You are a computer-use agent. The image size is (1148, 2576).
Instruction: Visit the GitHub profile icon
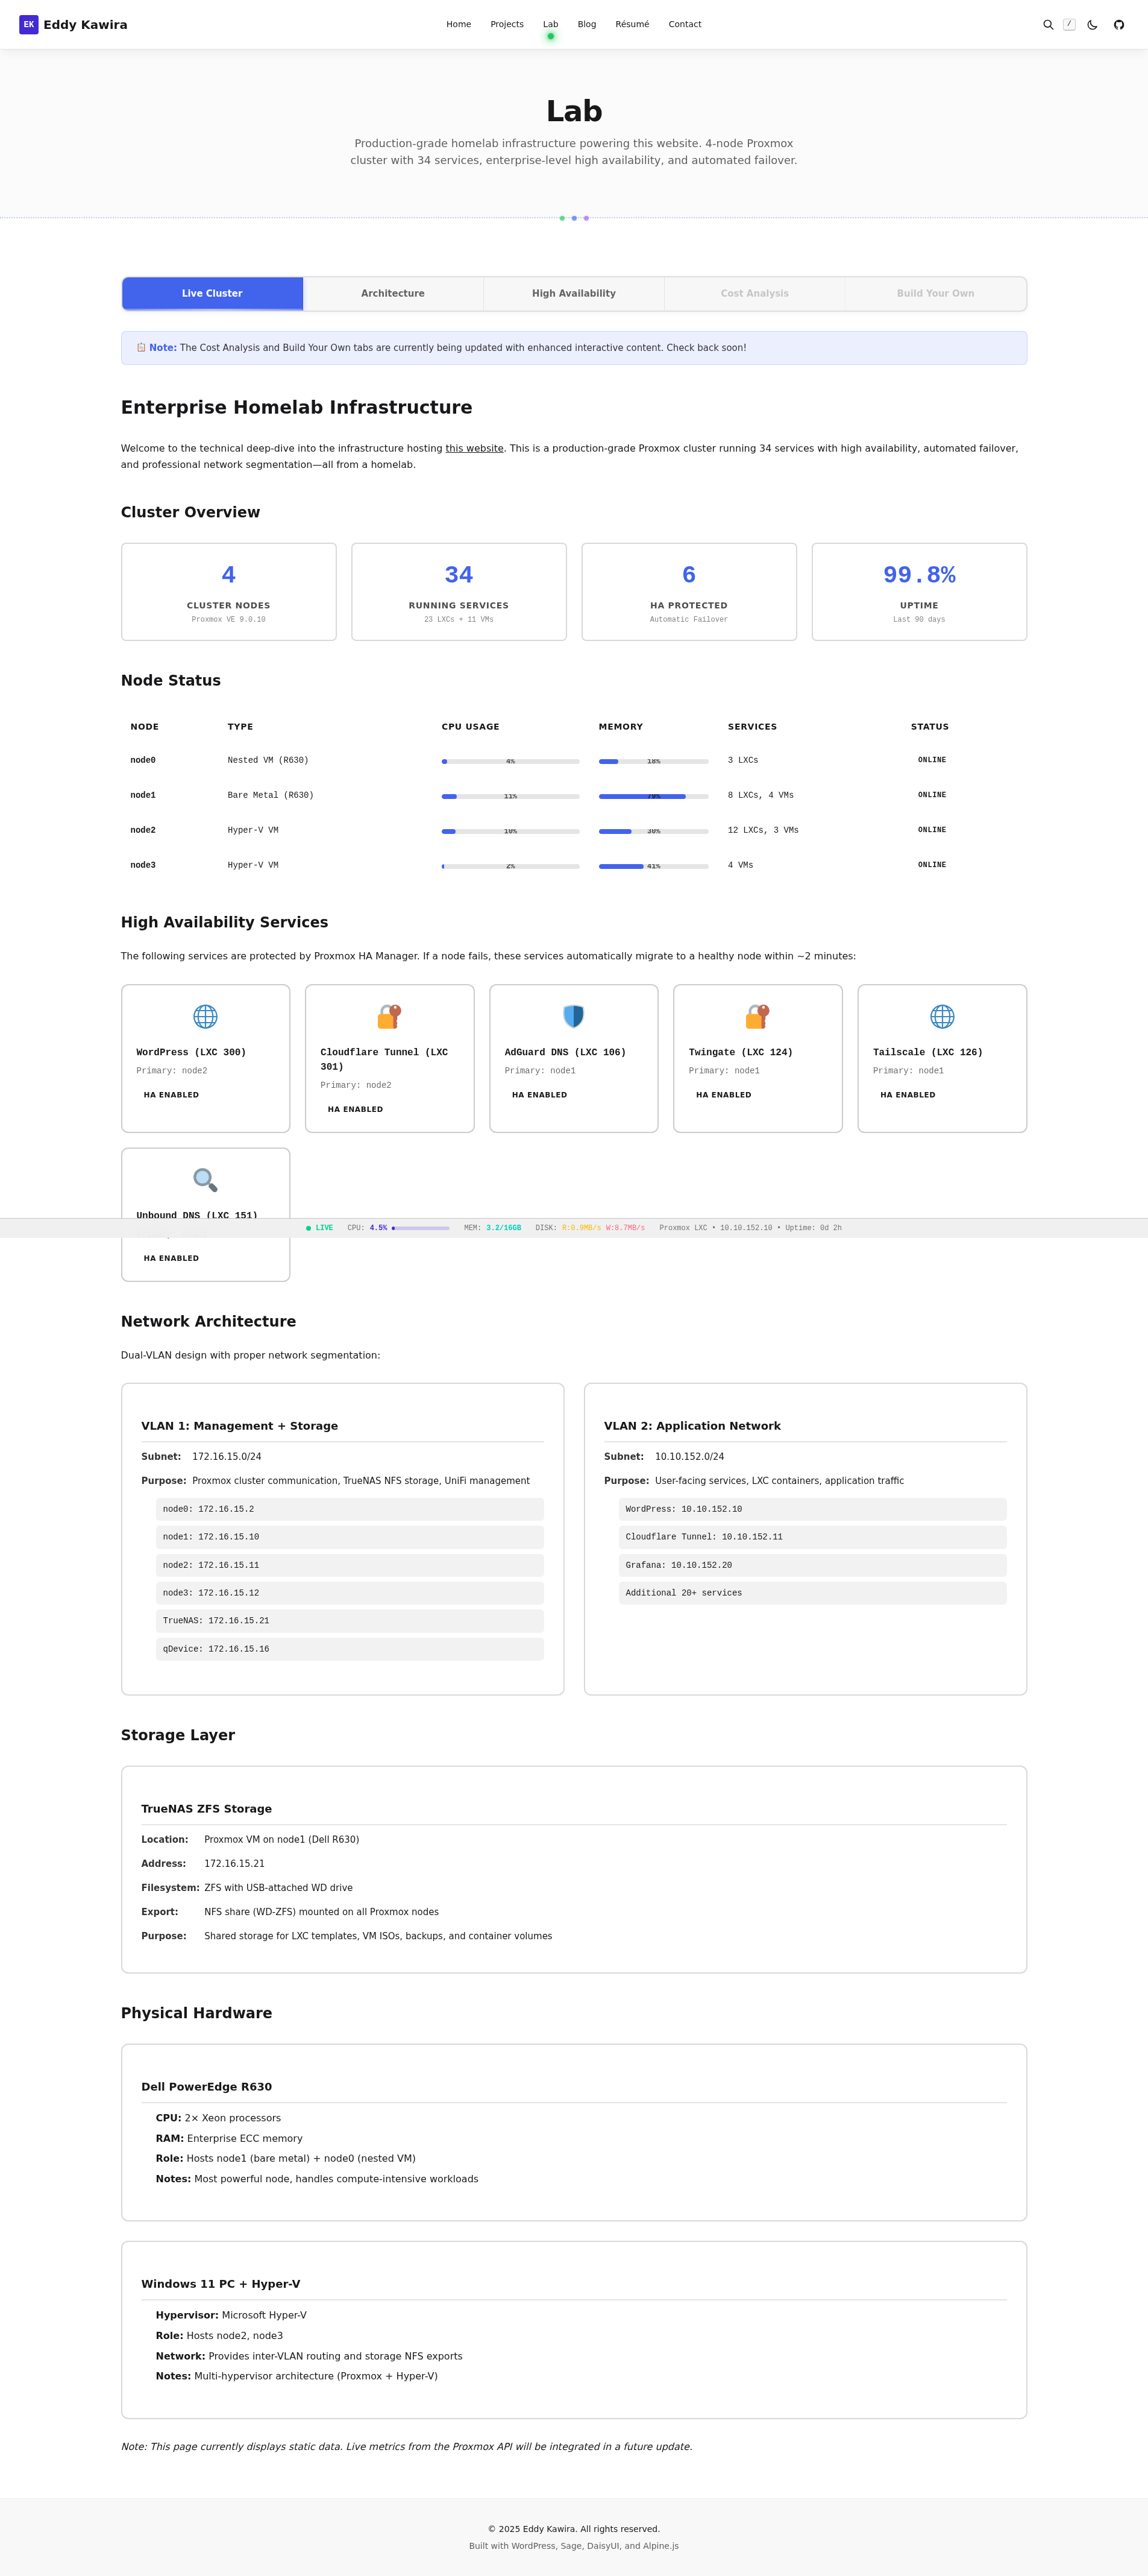pyautogui.click(x=1119, y=24)
